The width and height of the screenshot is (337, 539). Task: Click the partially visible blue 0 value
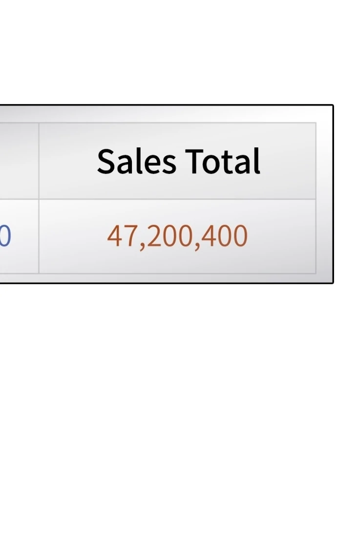tap(5, 236)
